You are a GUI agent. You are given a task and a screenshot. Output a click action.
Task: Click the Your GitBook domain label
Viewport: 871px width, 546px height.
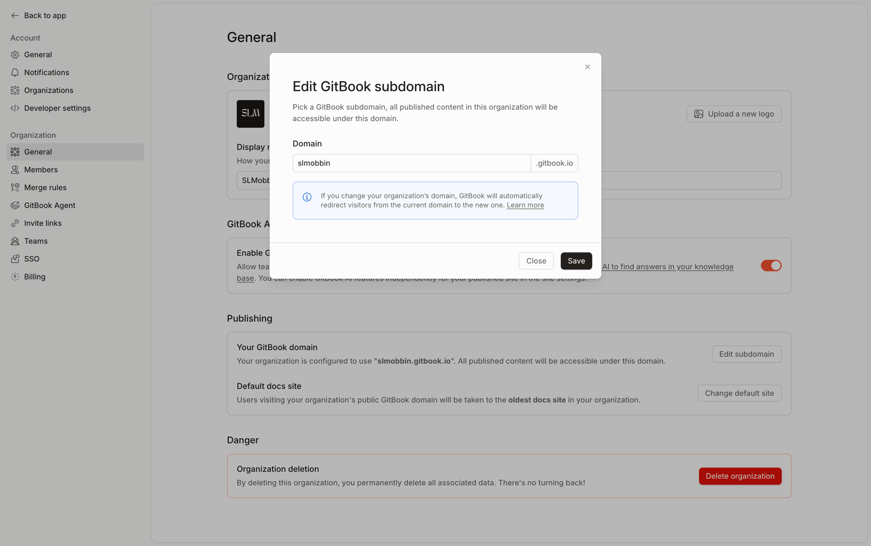[277, 348]
